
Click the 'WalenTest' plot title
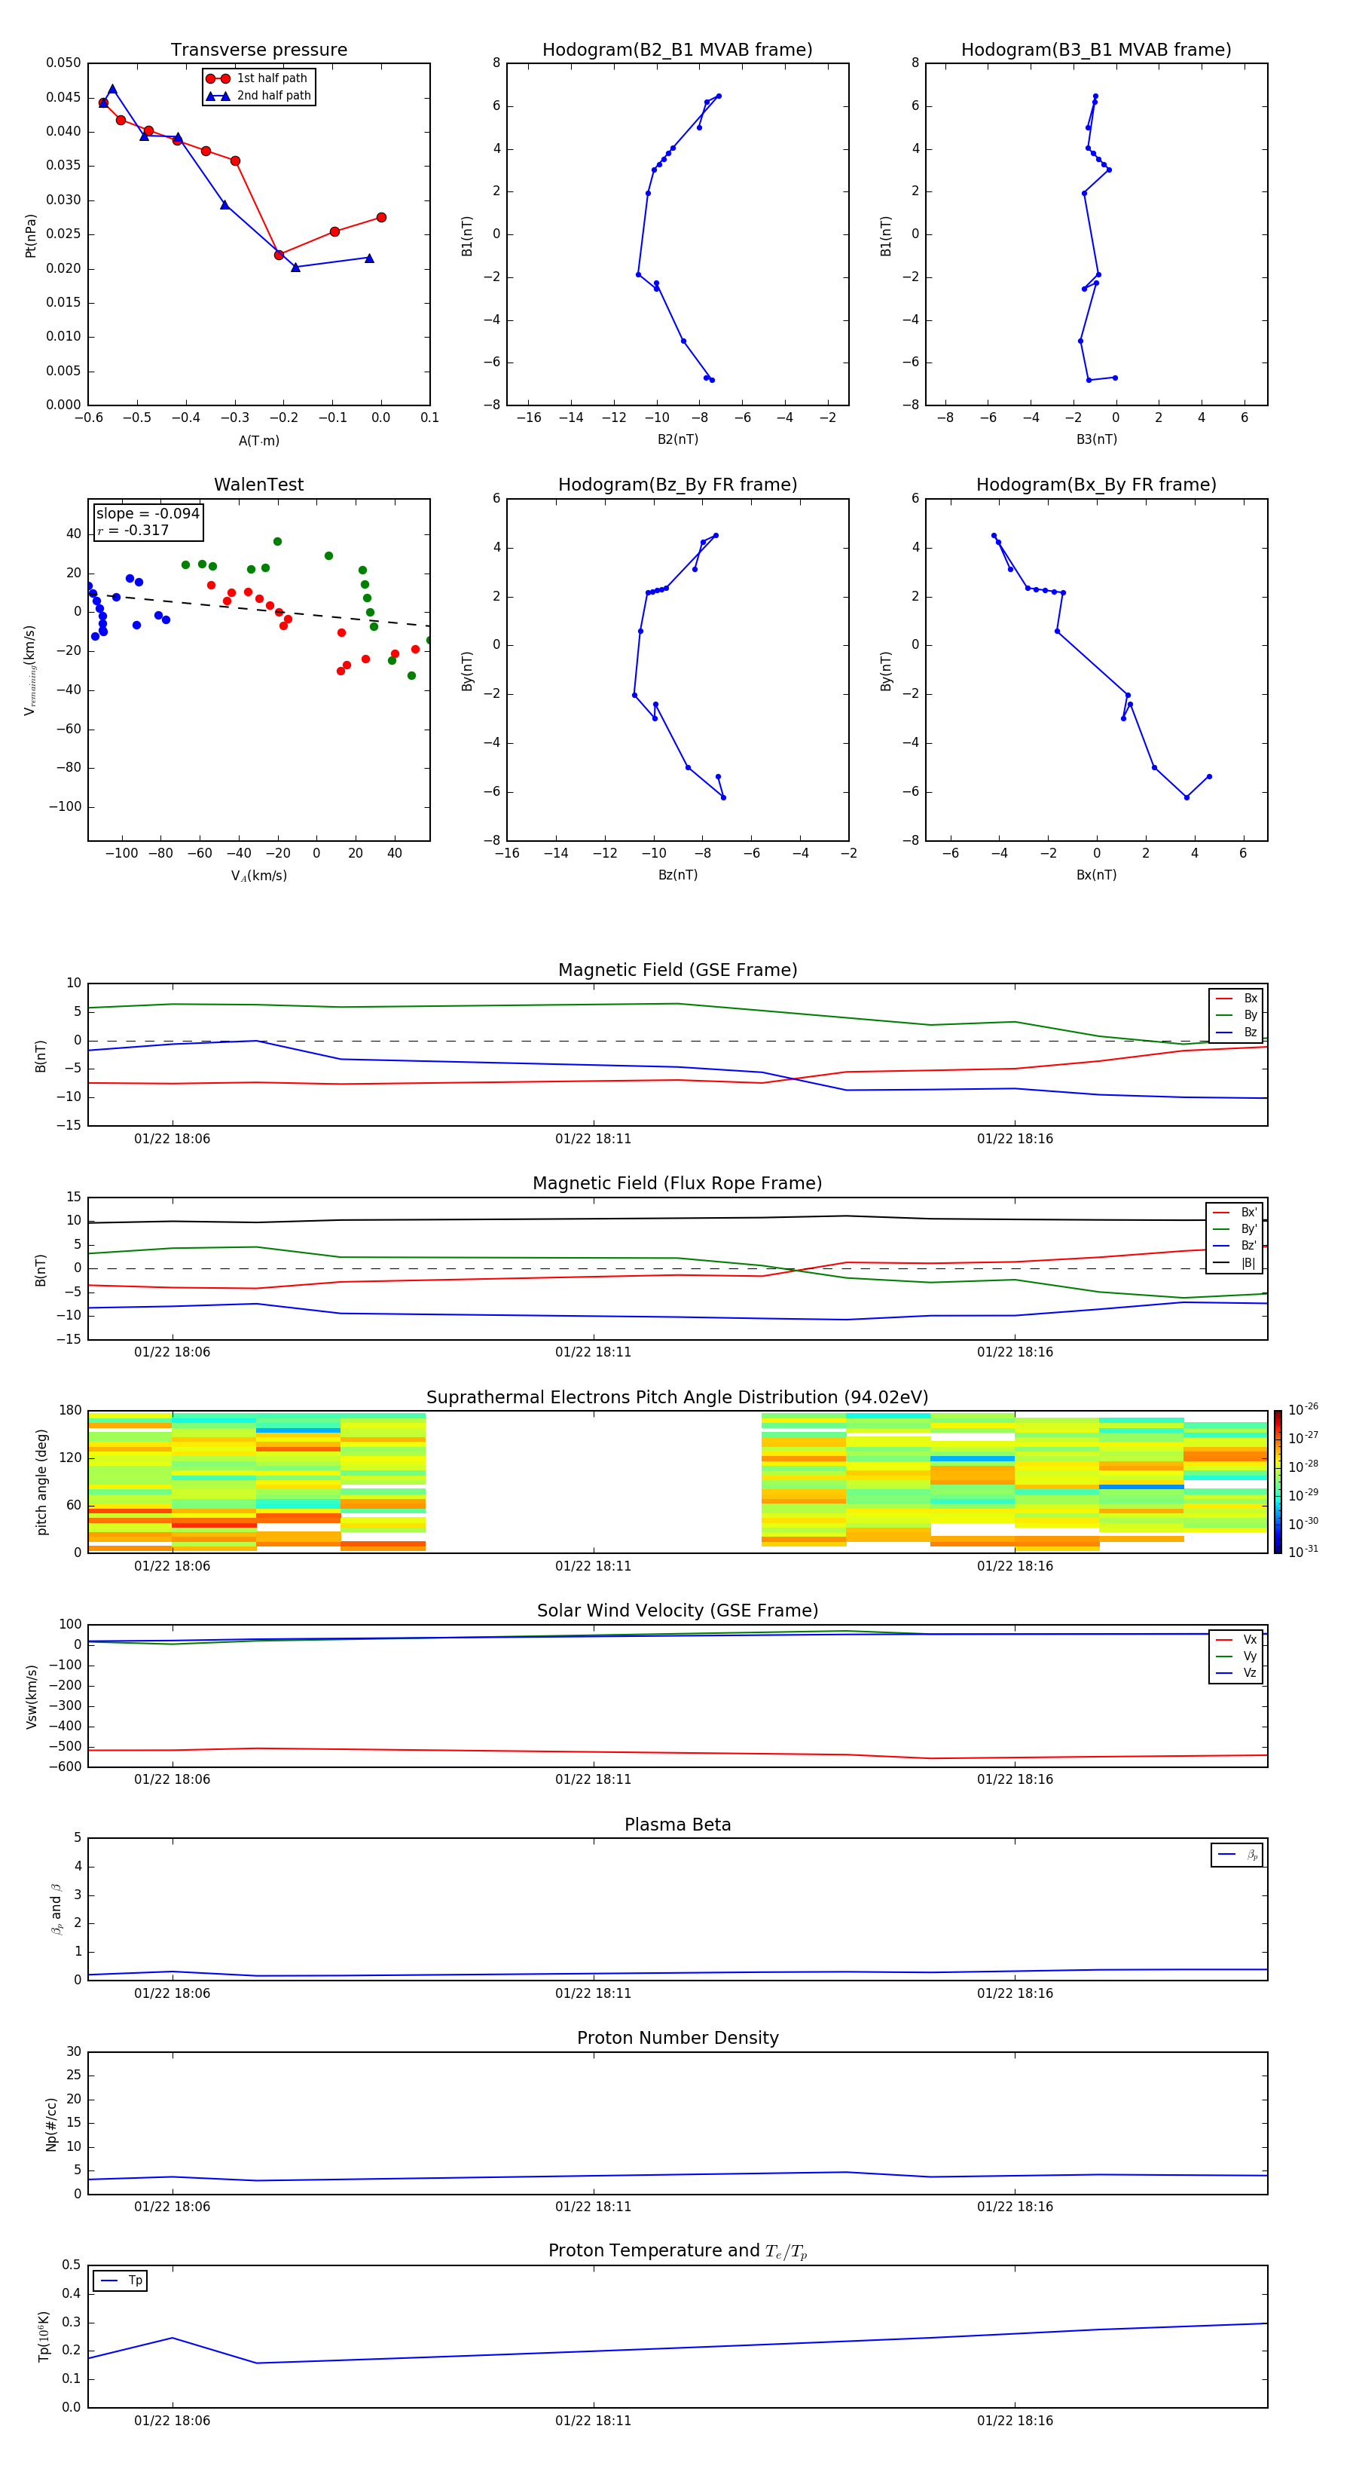[258, 485]
